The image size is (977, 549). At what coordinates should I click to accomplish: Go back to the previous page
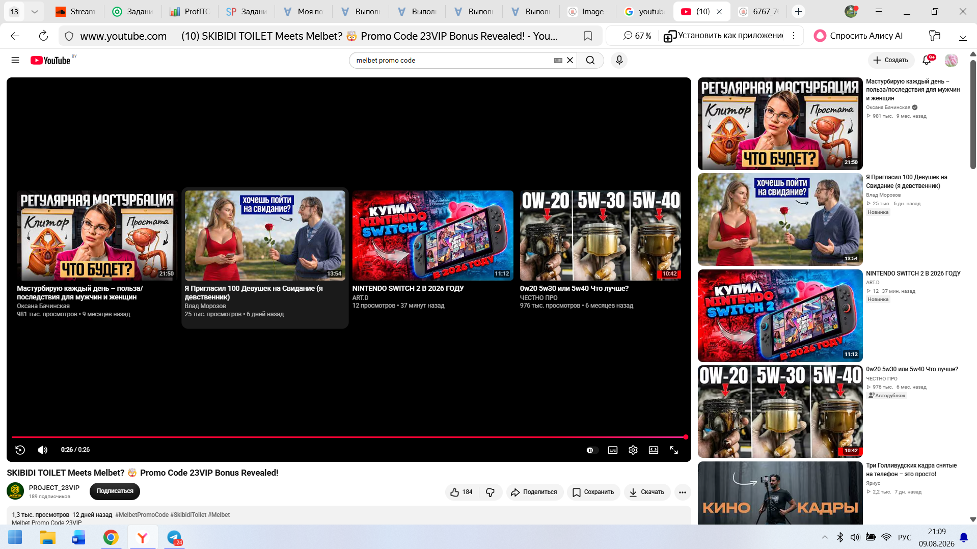[15, 36]
